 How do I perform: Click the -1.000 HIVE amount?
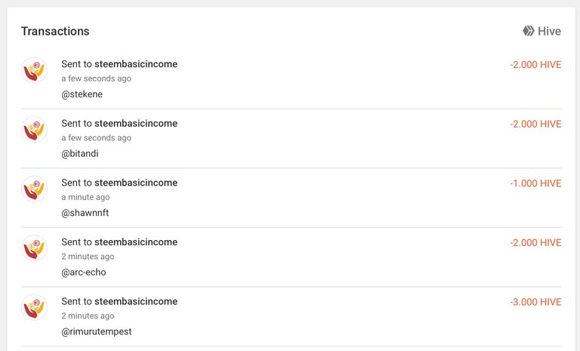535,183
